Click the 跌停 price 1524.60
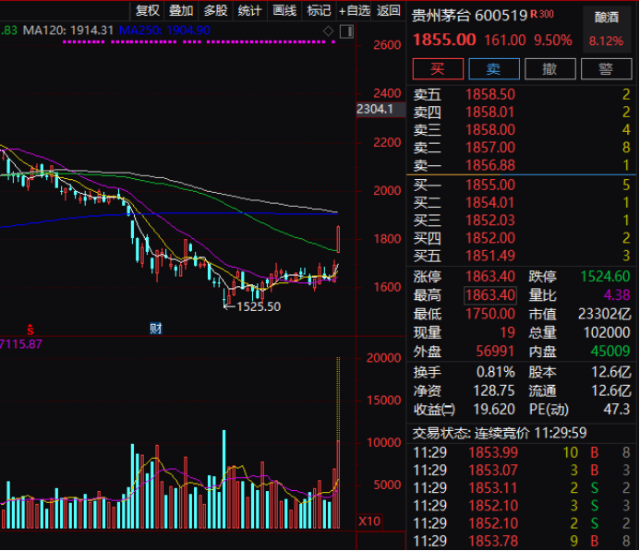 pos(605,277)
